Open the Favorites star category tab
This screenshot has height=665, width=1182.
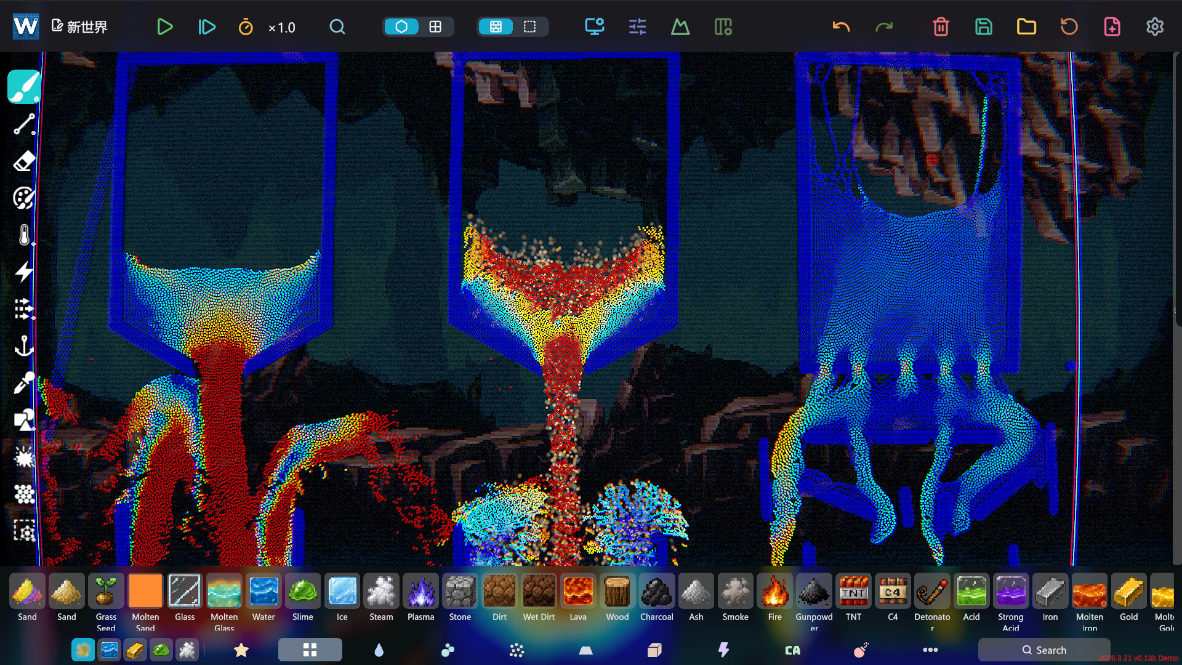[241, 650]
